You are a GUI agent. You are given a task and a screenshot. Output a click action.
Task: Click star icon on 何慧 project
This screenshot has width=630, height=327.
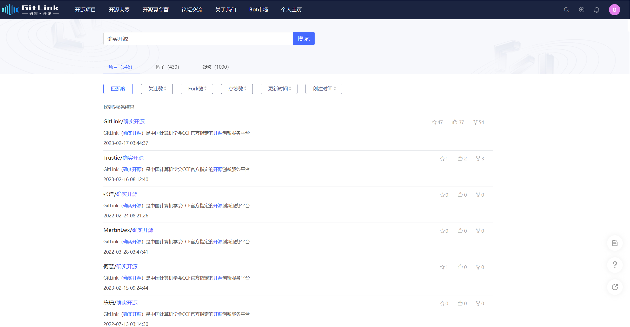[442, 267]
